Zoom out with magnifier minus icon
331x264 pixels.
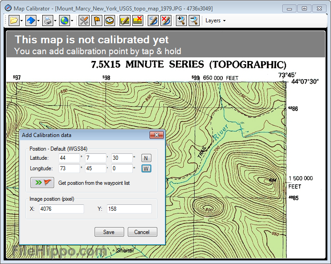pos(194,21)
